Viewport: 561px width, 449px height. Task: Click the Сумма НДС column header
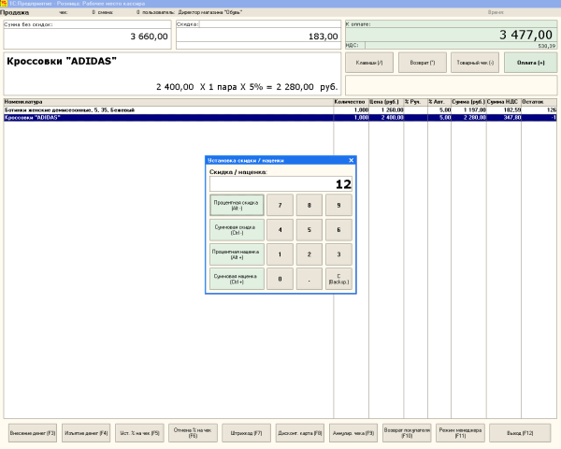[504, 102]
